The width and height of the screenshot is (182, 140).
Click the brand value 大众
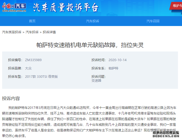(28, 68)
